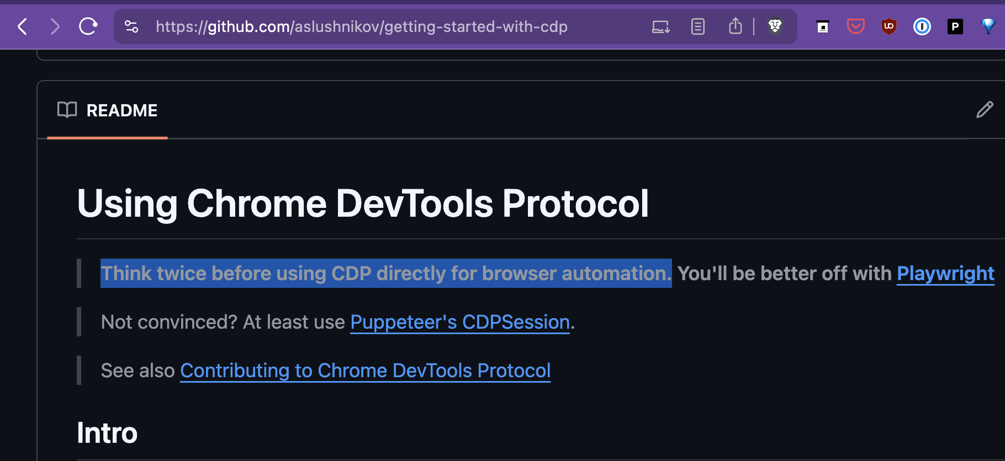The height and width of the screenshot is (461, 1005).
Task: Open uBlock Origin extension
Action: pos(889,26)
